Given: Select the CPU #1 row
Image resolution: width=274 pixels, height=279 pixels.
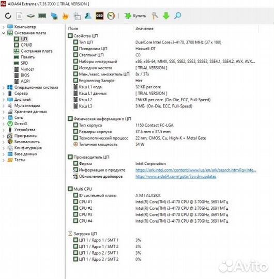Looking at the screenshot, I should [x=150, y=202].
